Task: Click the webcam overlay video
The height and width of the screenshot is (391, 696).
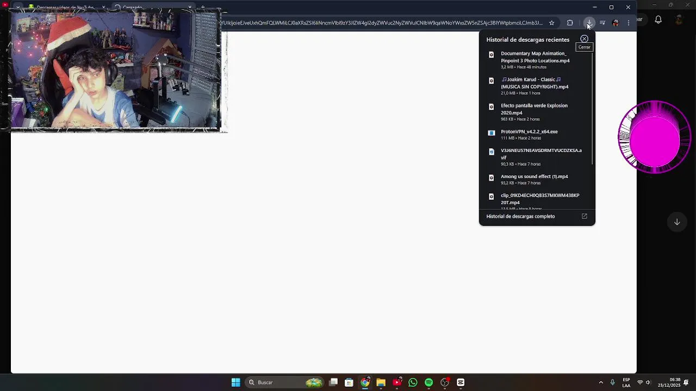Action: [115, 70]
